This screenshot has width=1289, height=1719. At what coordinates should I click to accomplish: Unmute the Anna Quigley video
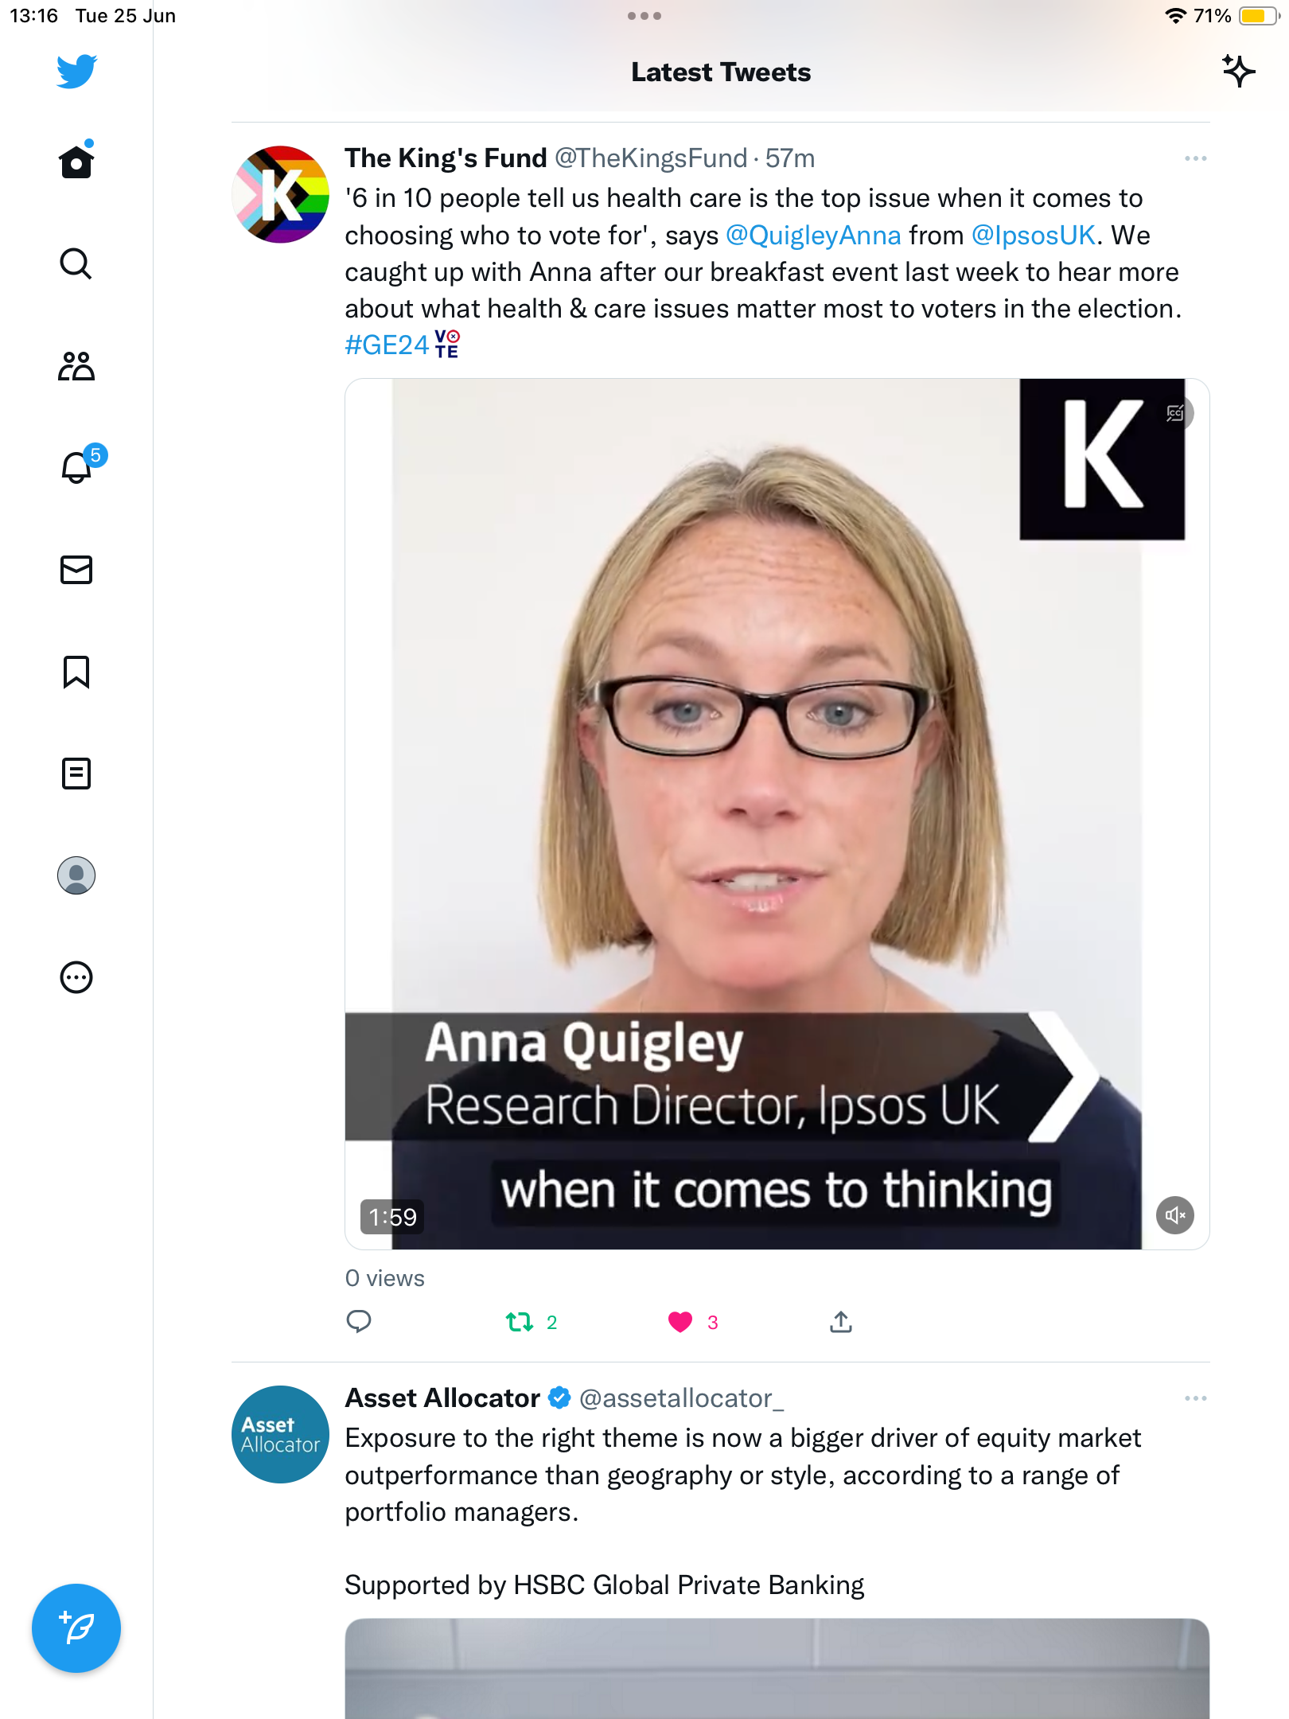(x=1174, y=1215)
